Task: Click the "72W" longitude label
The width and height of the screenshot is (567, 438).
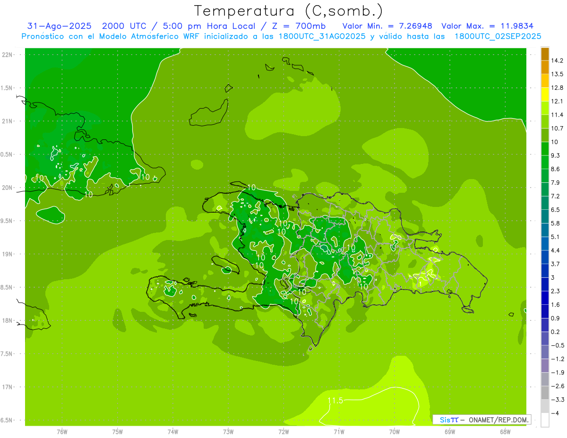Action: (283, 431)
